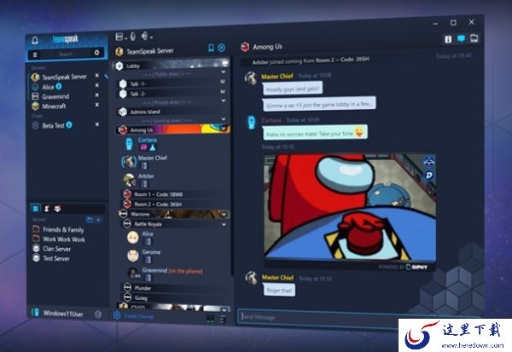Select the Lobby channel
Viewport: 512px width, 352px height.
172,66
